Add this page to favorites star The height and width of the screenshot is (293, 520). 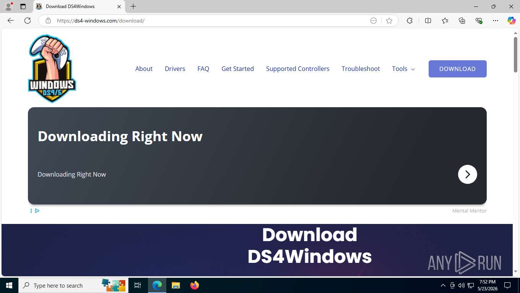[x=389, y=21]
